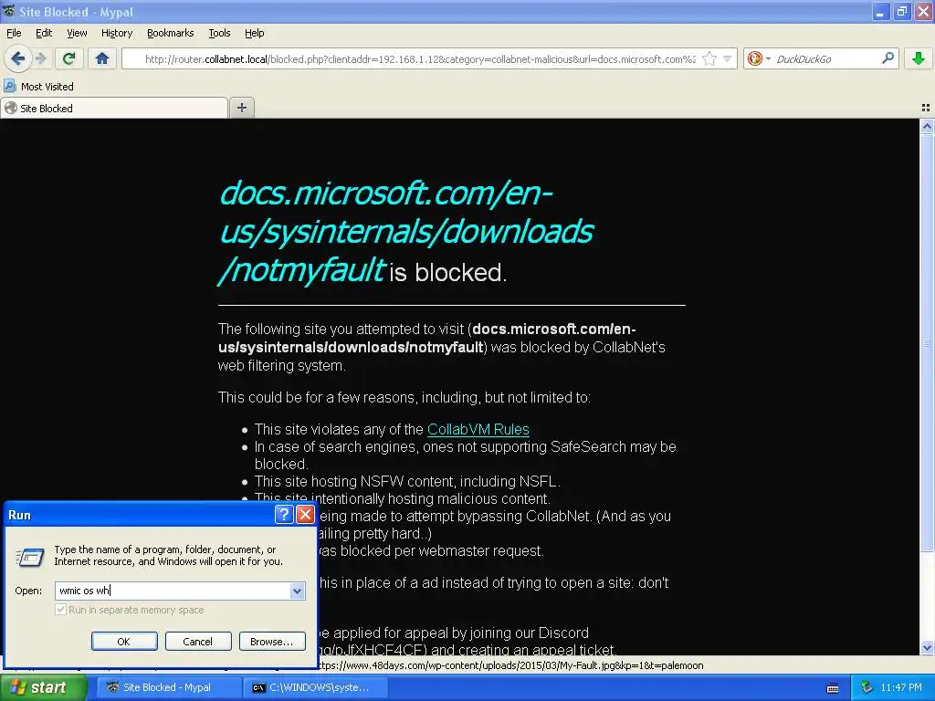This screenshot has width=935, height=701.
Task: Click the Run dialog help question-mark button
Action: pyautogui.click(x=284, y=514)
